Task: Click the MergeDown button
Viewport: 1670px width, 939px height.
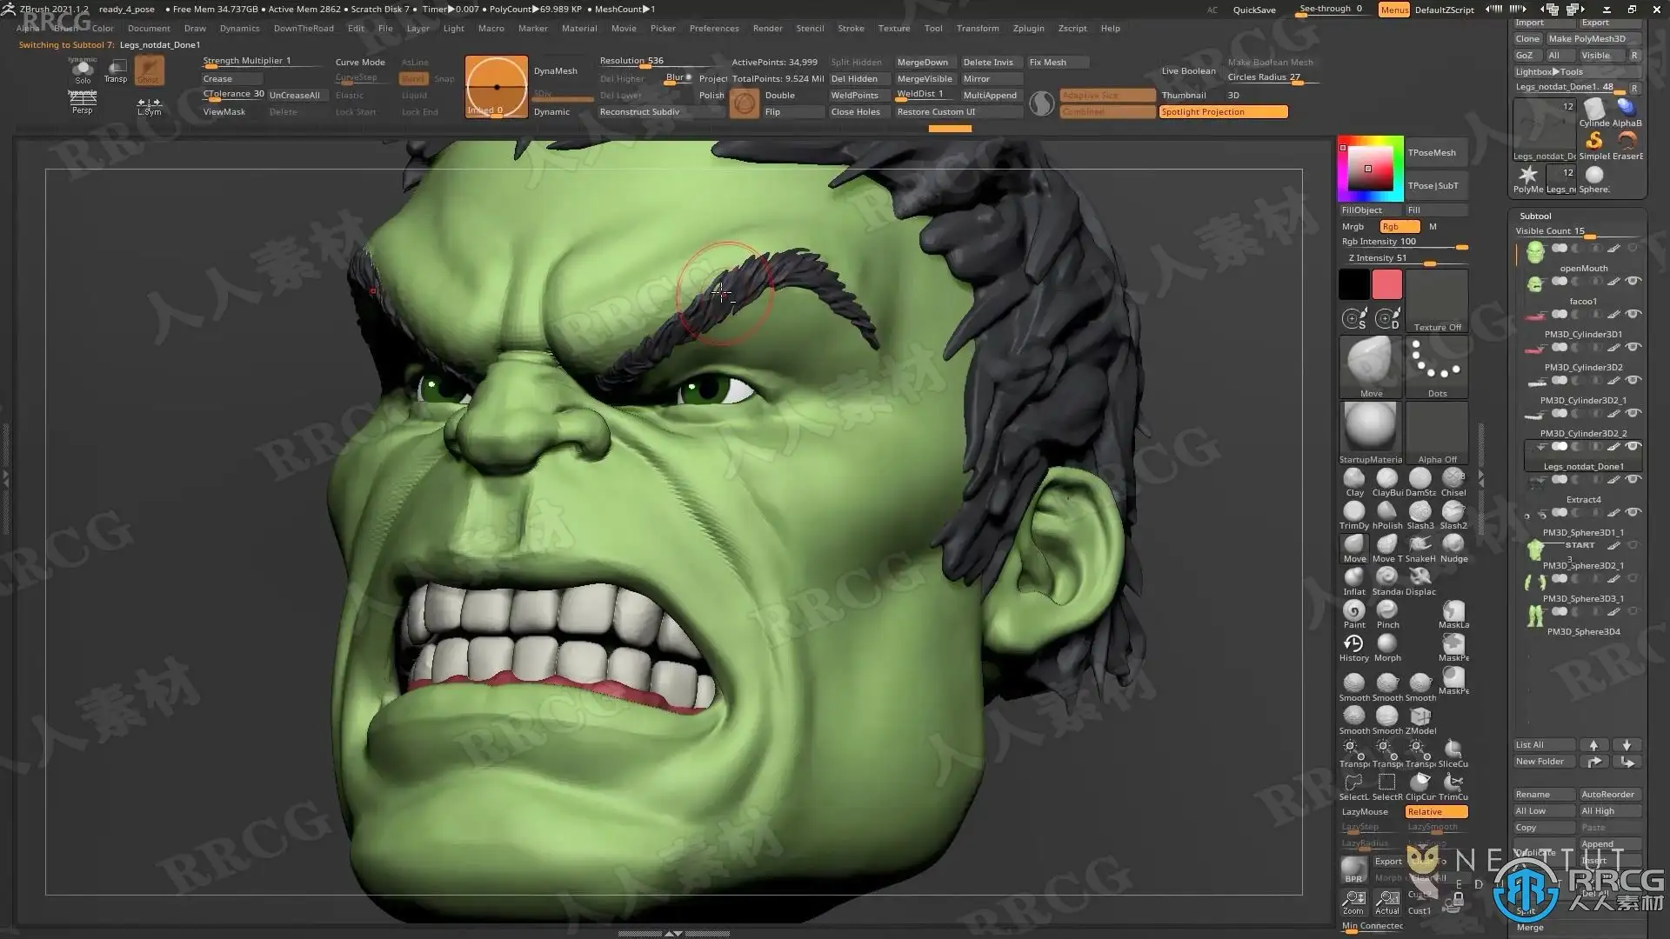Action: tap(923, 63)
